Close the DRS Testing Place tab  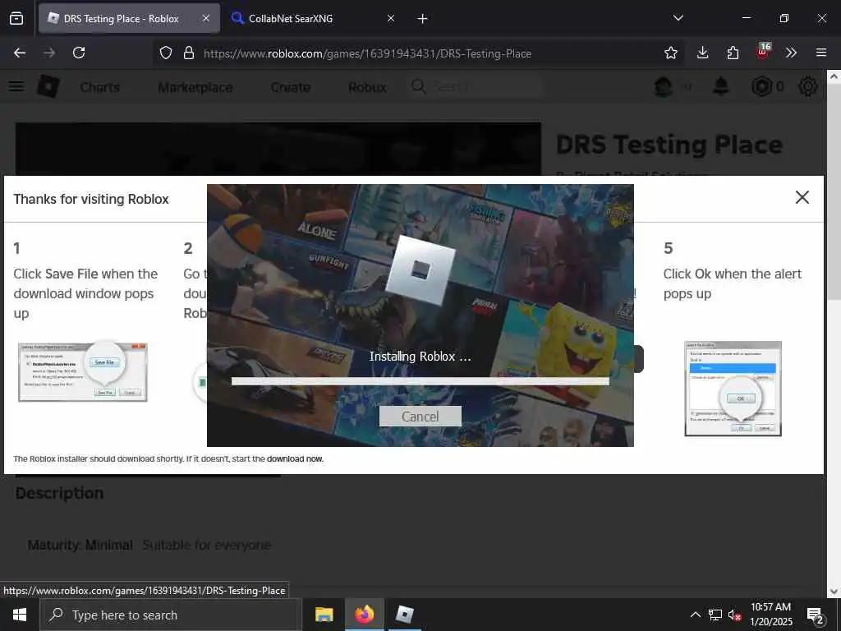coord(206,18)
